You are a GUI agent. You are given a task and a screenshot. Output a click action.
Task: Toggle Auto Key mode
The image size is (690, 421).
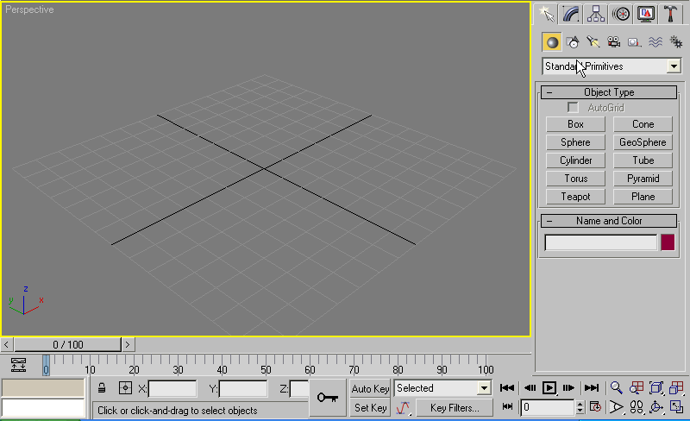click(x=370, y=388)
